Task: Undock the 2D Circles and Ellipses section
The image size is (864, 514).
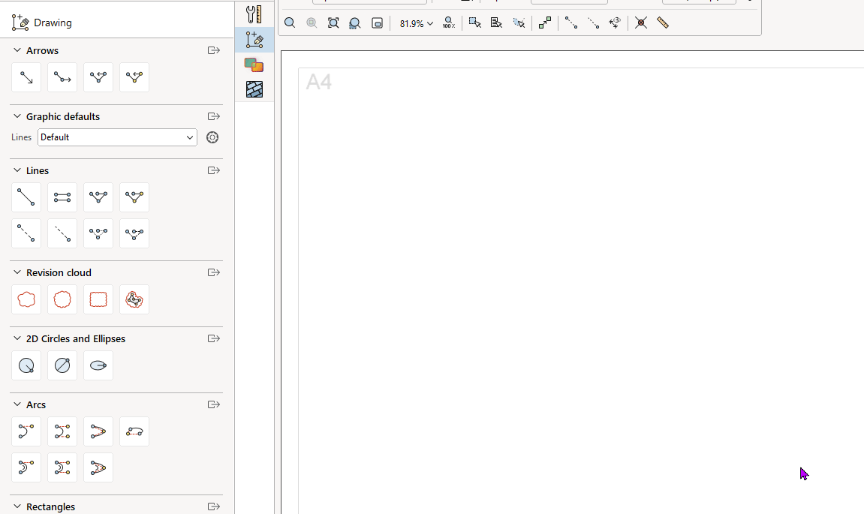Action: click(214, 338)
